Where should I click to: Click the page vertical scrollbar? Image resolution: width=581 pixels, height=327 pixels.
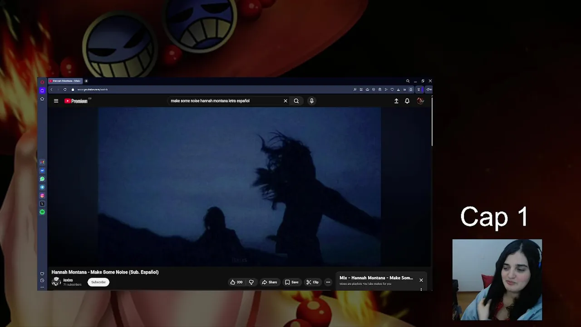click(x=432, y=122)
